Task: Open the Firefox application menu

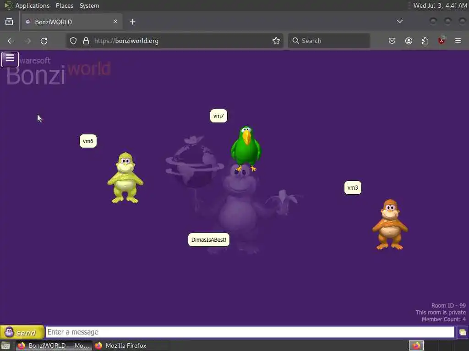Action: pos(458,41)
